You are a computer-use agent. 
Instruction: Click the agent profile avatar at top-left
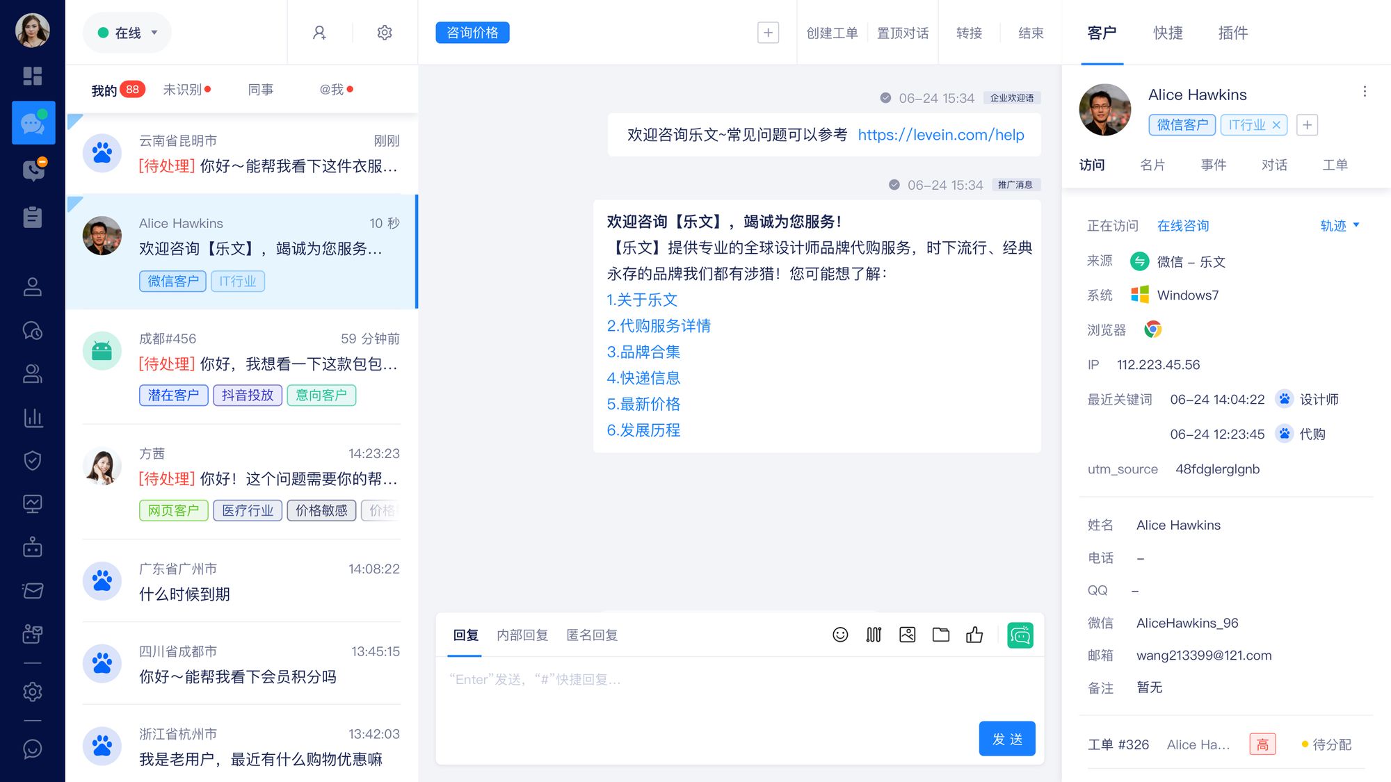click(33, 31)
